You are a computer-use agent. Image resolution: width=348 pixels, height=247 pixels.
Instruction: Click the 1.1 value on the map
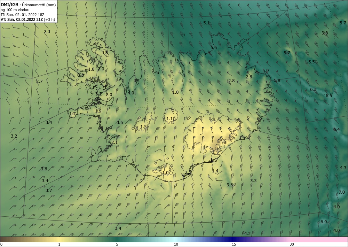tap(169, 119)
